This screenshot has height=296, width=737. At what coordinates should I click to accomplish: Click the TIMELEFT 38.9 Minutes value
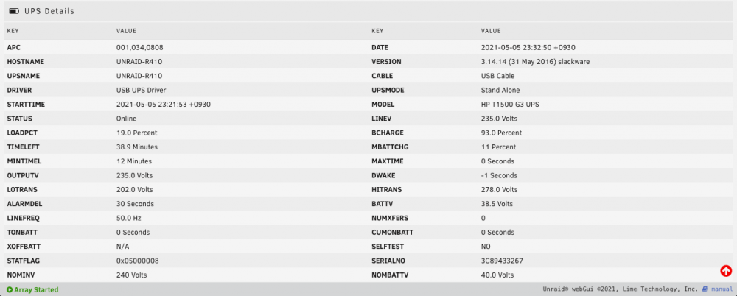[x=137, y=147]
